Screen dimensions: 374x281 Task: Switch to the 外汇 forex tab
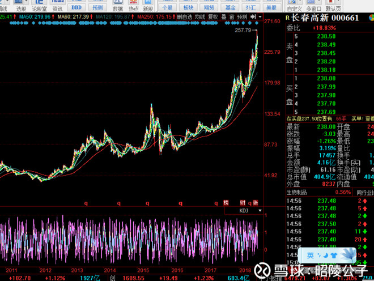[x=250, y=7]
